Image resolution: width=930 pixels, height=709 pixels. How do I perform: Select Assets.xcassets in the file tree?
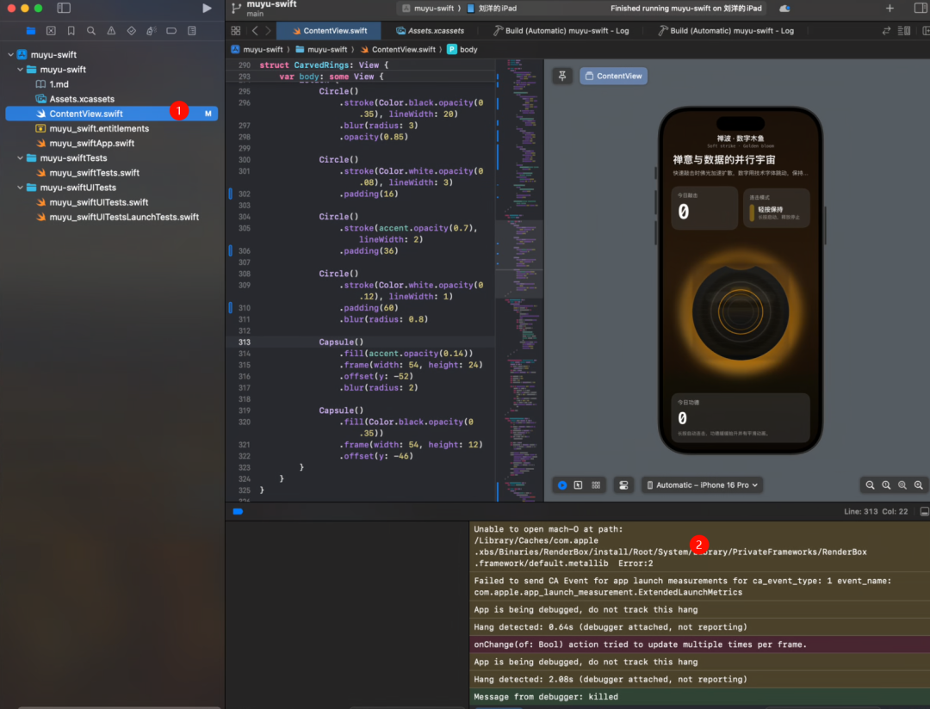[x=75, y=99]
